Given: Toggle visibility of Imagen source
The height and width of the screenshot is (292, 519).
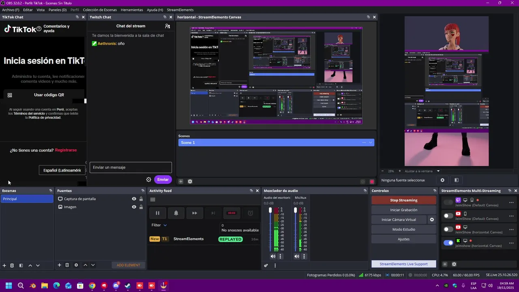Looking at the screenshot, I should click(134, 207).
